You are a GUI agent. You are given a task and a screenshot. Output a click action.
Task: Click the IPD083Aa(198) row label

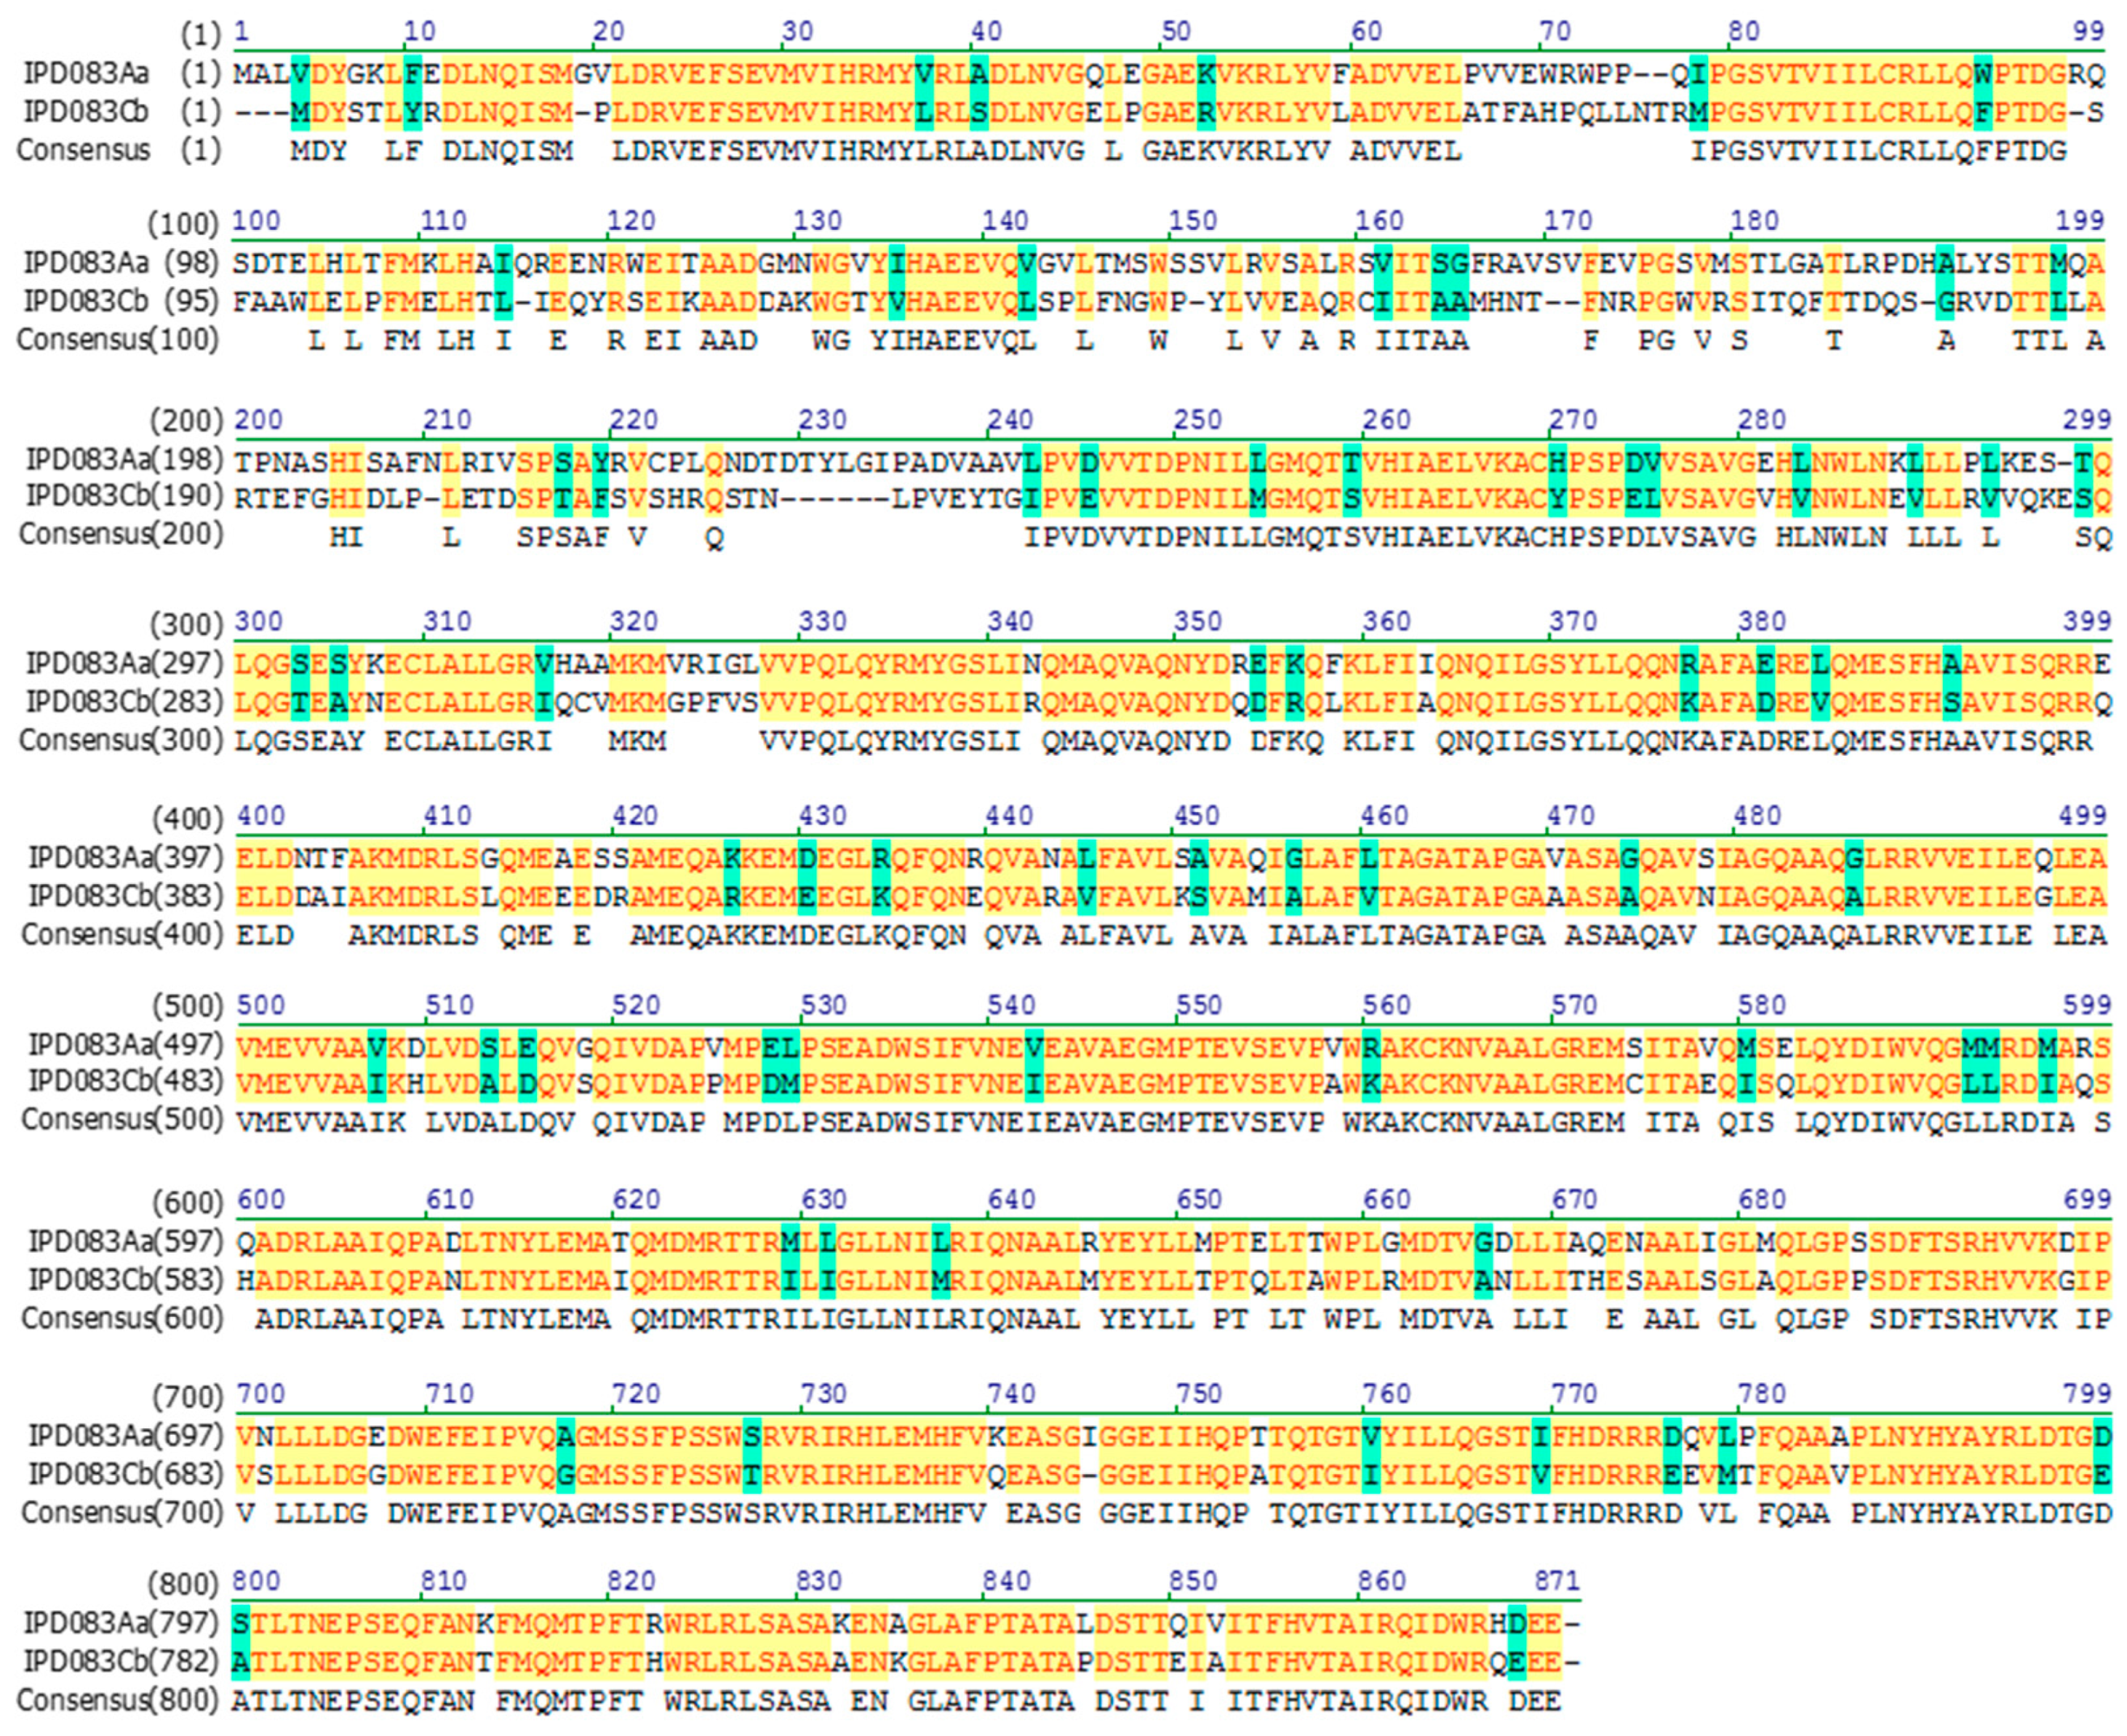pos(124,460)
